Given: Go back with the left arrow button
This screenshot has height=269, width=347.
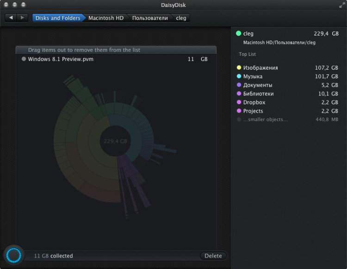Looking at the screenshot, I should 11,18.
